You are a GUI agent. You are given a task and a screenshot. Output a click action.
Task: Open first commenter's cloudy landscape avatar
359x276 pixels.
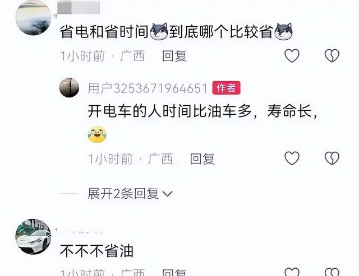[33, 17]
